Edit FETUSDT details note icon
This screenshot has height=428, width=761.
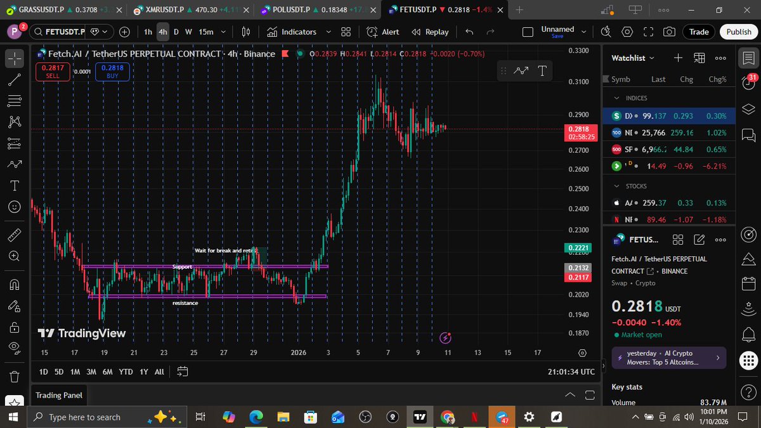click(x=699, y=240)
